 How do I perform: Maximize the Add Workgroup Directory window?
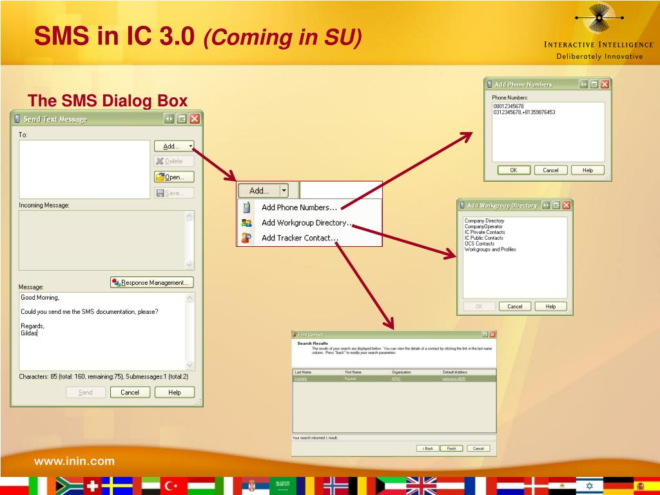click(556, 205)
